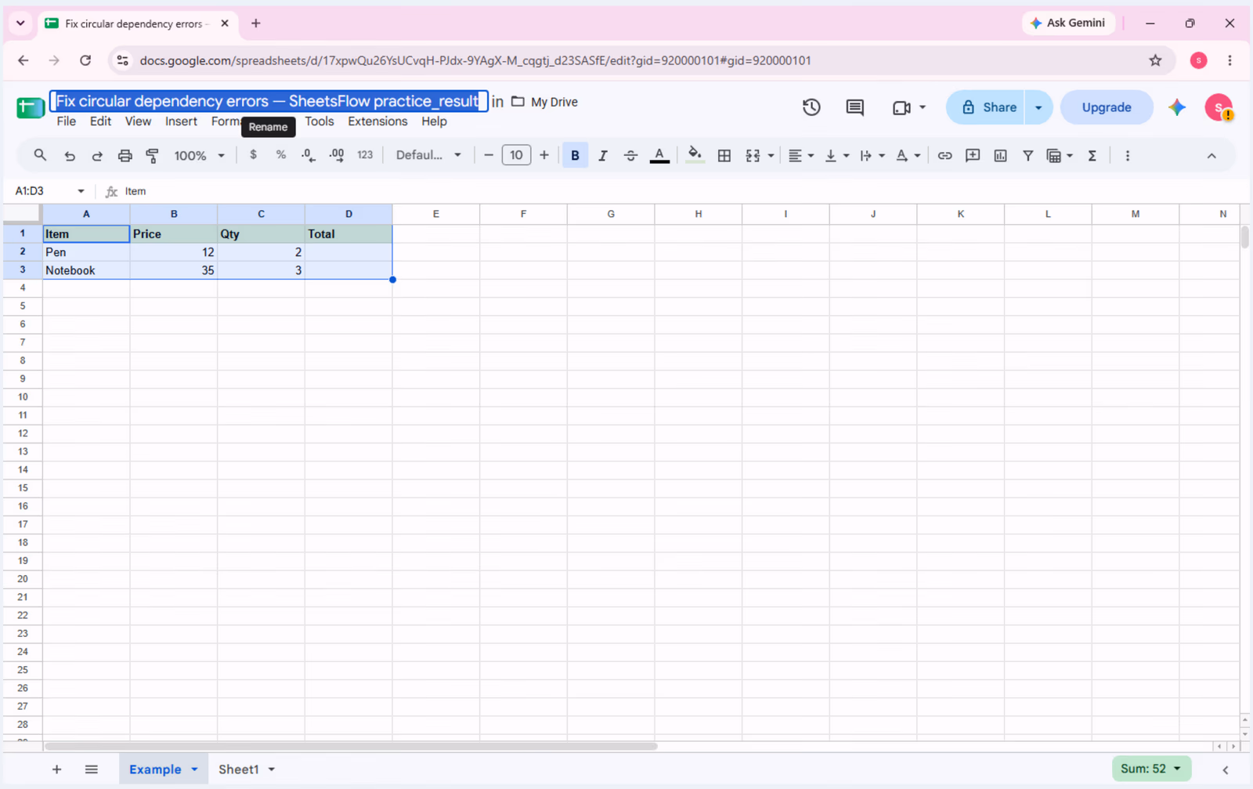Viewport: 1253px width, 789px height.
Task: Toggle bold formatting
Action: coord(575,155)
